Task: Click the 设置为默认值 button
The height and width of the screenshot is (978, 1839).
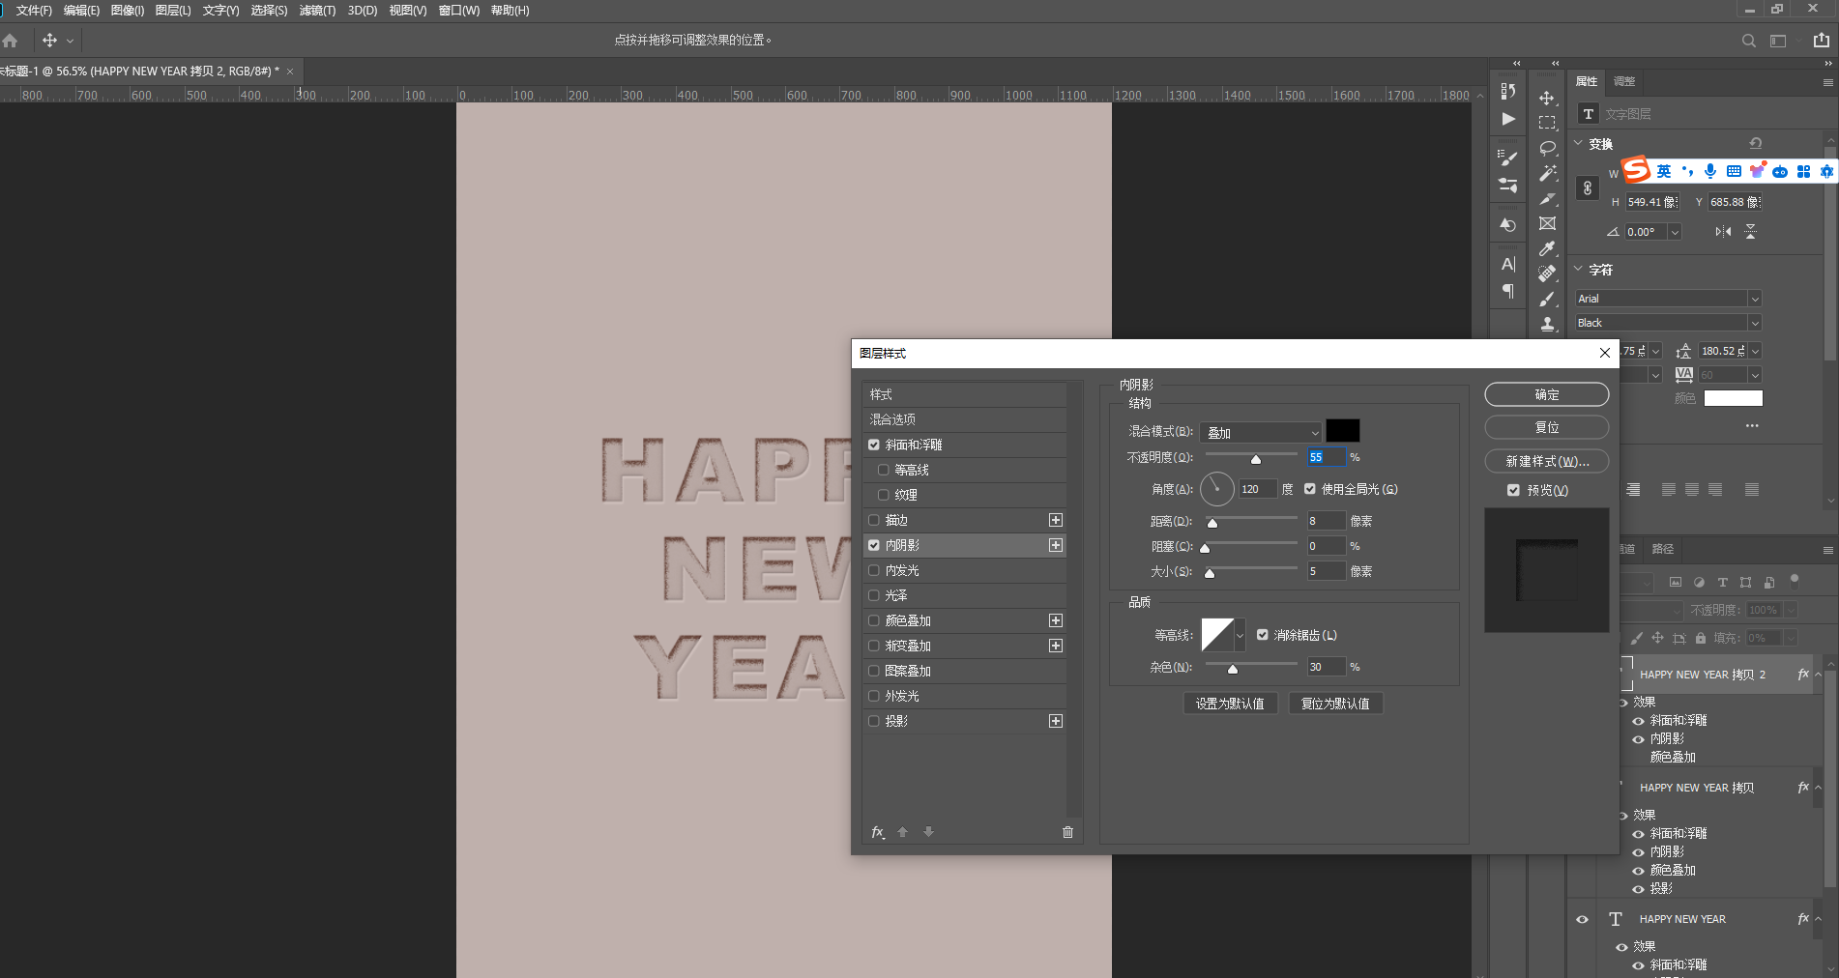Action: tap(1230, 704)
